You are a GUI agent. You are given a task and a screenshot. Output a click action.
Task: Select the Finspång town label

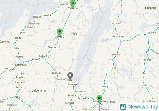pos(151,8)
